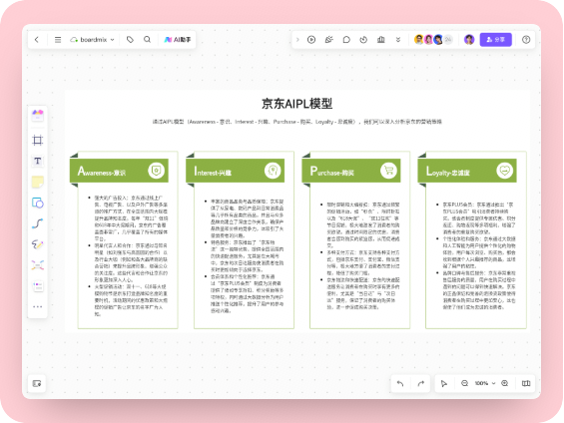Click the undo arrow
Screen dimensions: 564x423
point(400,383)
